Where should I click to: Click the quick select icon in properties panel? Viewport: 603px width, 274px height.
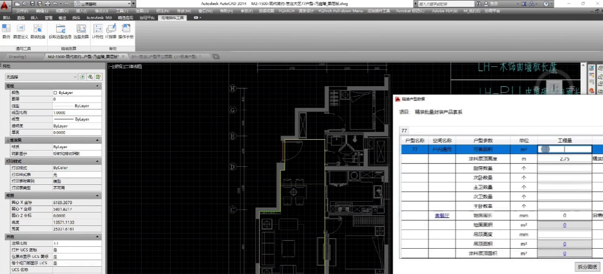[98, 77]
